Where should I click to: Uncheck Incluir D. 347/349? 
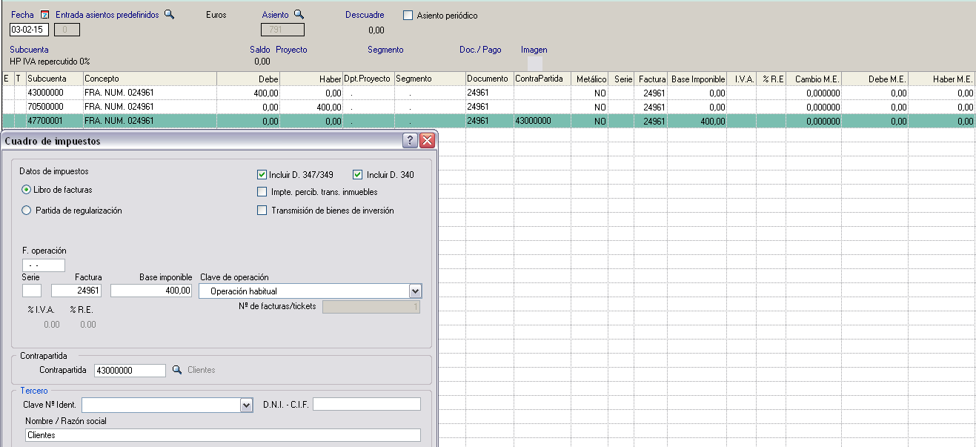[262, 175]
